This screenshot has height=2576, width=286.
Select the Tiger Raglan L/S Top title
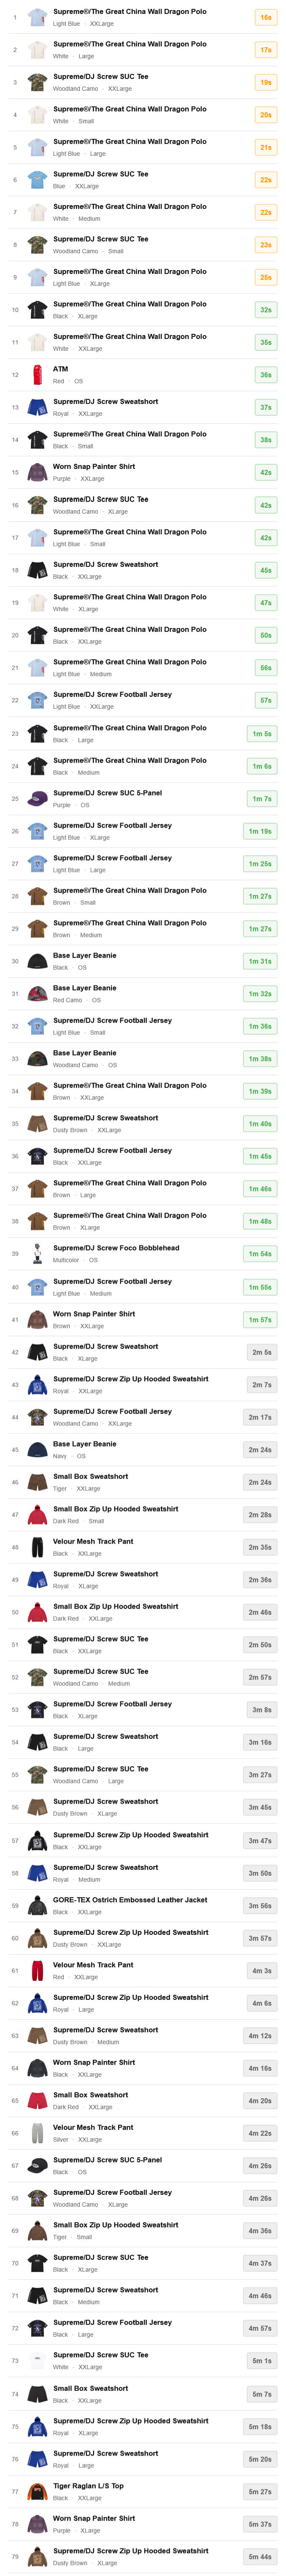[88, 2485]
